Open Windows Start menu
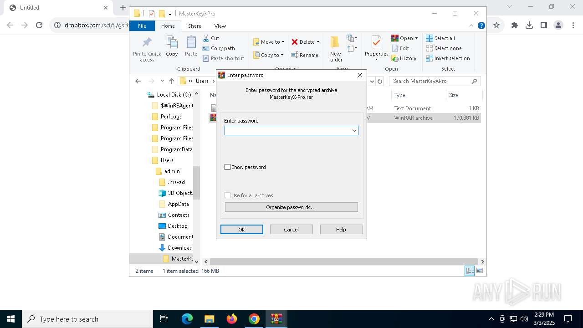 tap(11, 319)
